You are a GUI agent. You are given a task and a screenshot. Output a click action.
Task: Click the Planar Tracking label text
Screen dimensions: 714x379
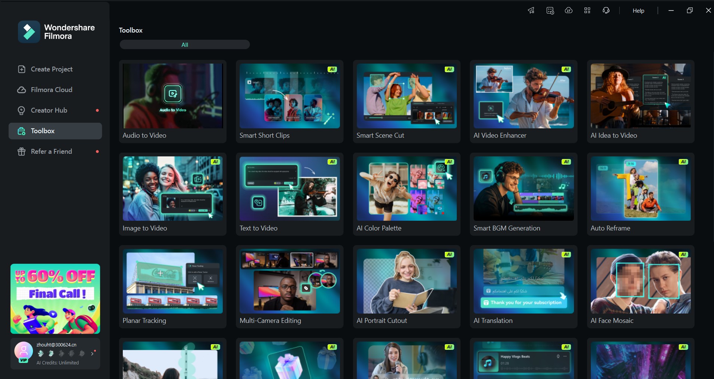(x=145, y=321)
